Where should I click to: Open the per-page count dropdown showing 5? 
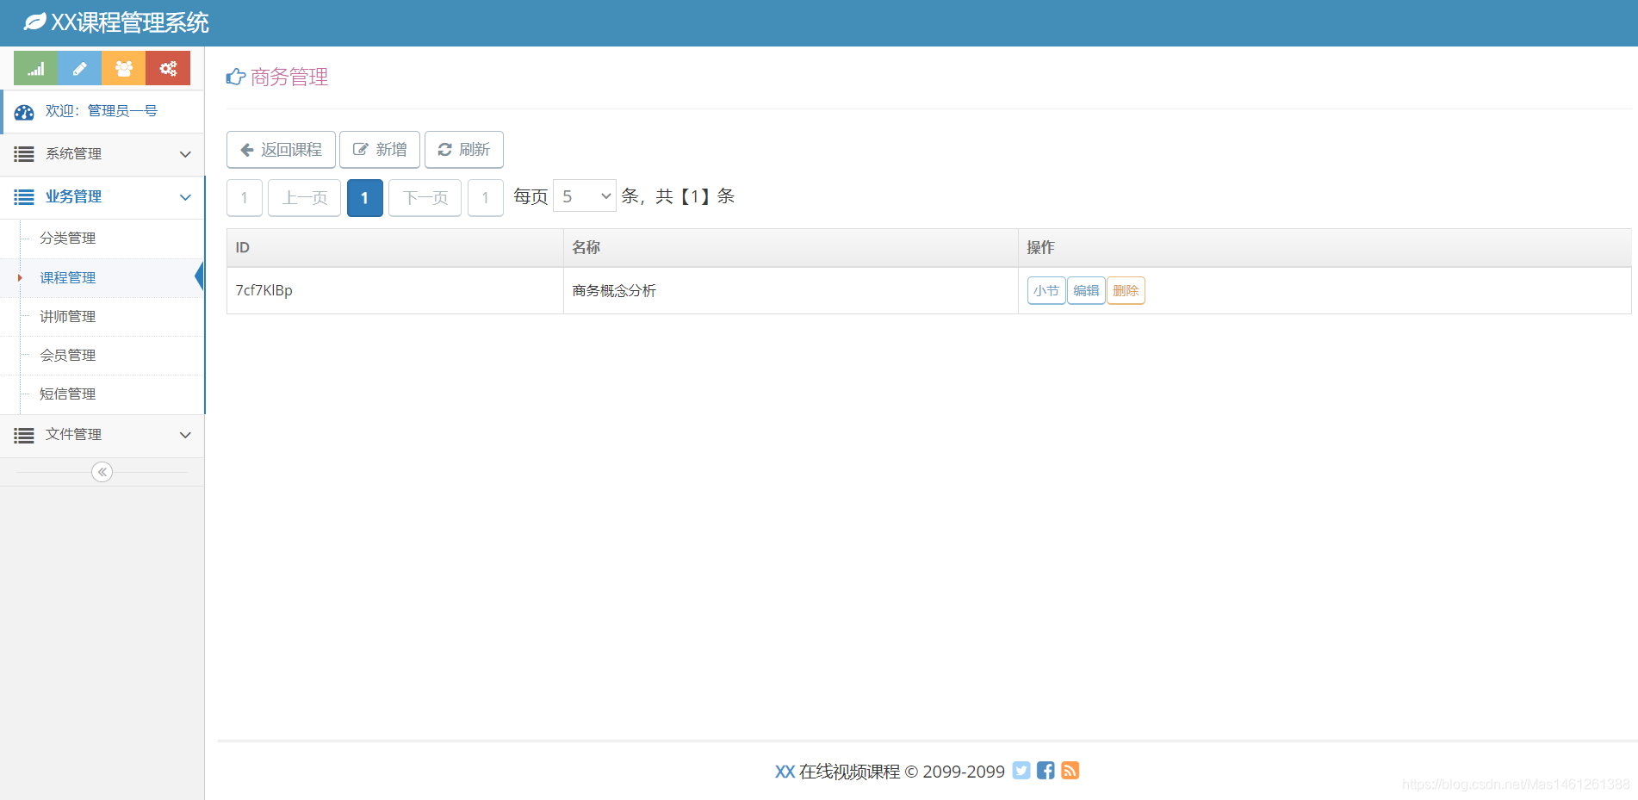(x=585, y=196)
